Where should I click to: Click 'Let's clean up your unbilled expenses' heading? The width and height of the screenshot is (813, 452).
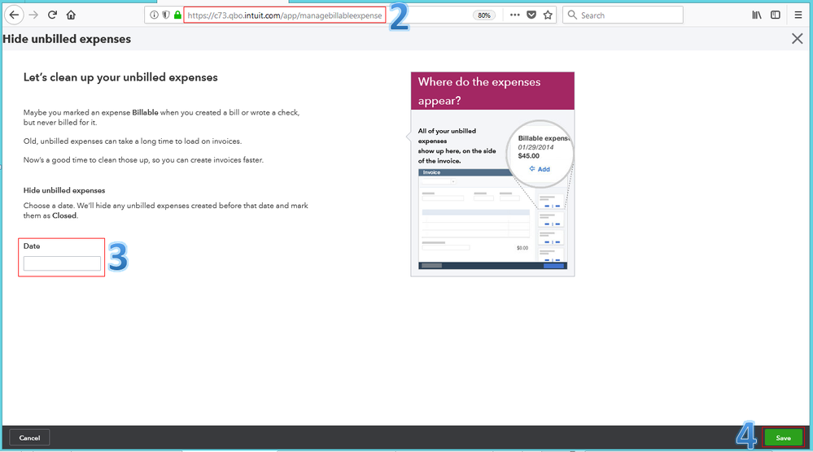point(120,78)
